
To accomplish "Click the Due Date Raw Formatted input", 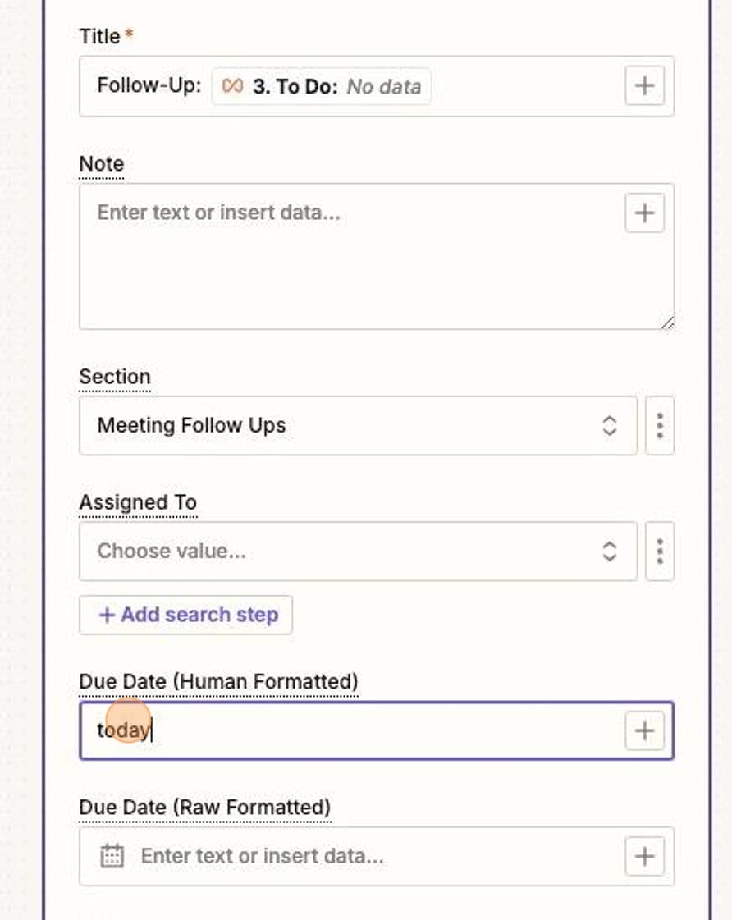I will [x=369, y=856].
